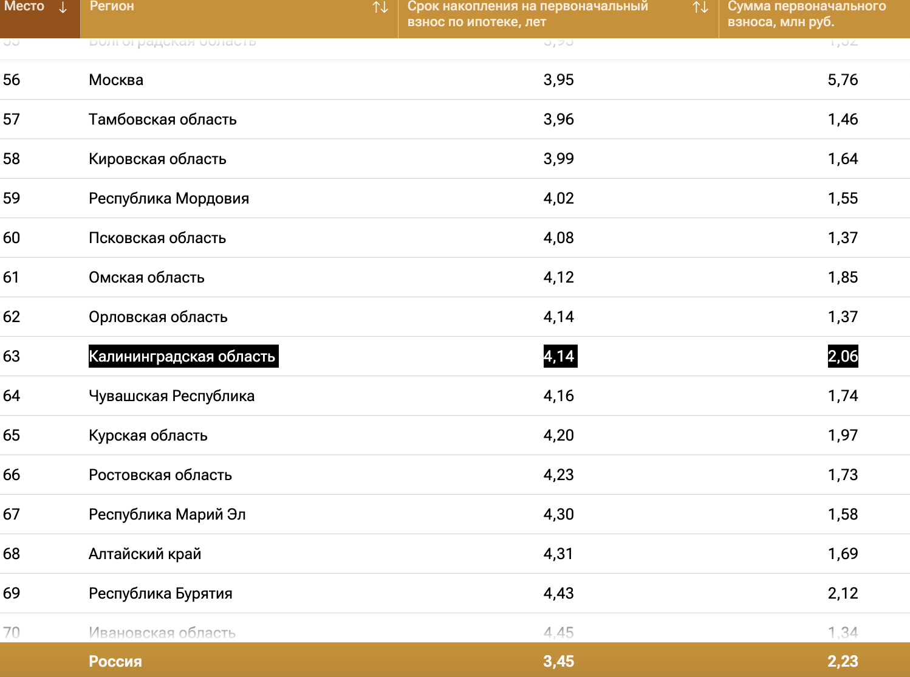The image size is (910, 677).
Task: Click the Алтайский край region name
Action: [145, 554]
